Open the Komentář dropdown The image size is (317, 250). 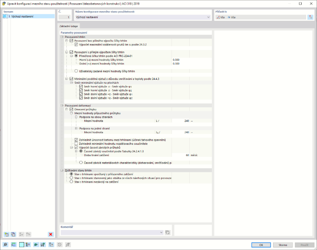tap(161, 233)
